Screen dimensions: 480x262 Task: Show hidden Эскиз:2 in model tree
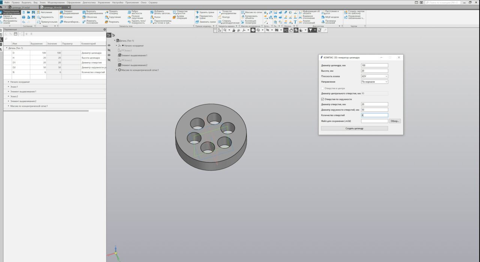tap(109, 60)
